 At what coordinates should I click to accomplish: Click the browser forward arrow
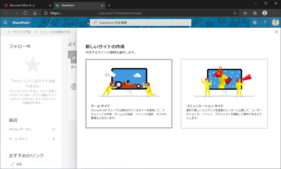(x=16, y=13)
